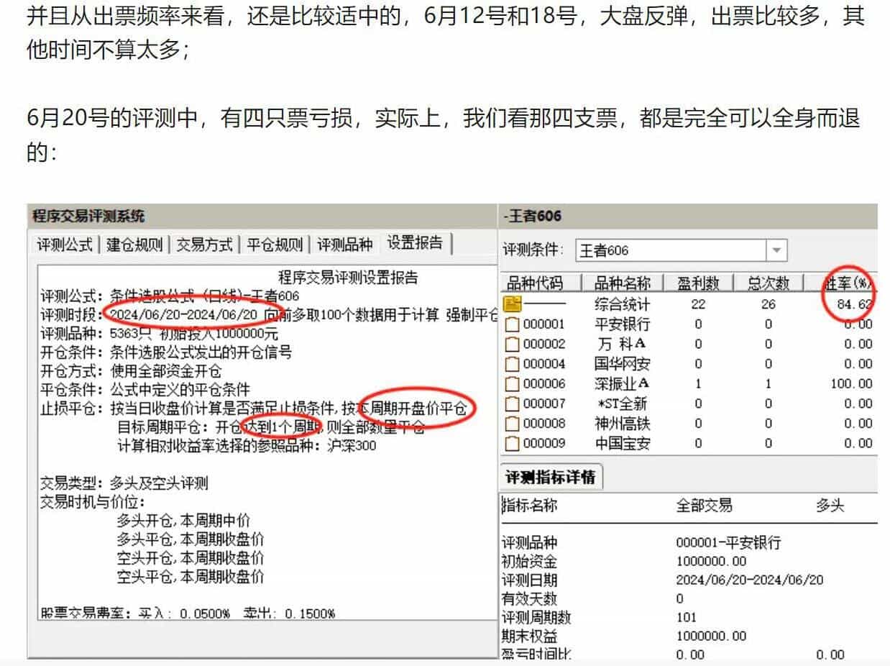
Task: Click the icon beside 000009 中国宝安
Action: 512,443
